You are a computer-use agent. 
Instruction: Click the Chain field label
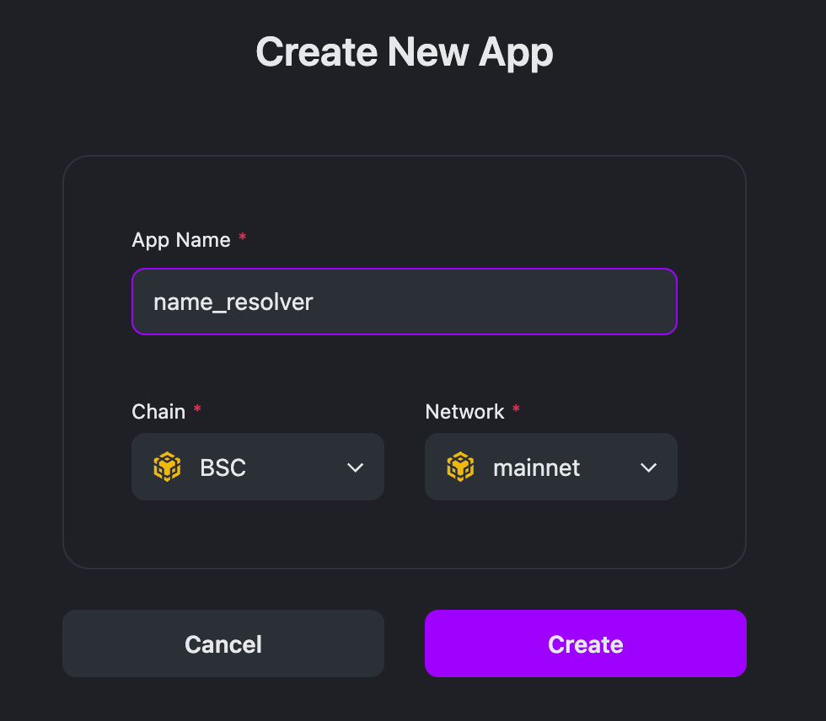coord(158,412)
